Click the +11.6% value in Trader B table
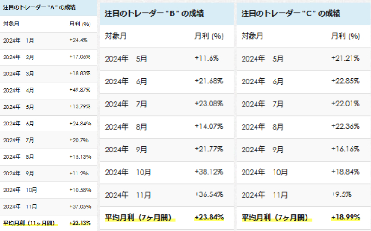Screen dimensions: 371x231 pos(206,58)
